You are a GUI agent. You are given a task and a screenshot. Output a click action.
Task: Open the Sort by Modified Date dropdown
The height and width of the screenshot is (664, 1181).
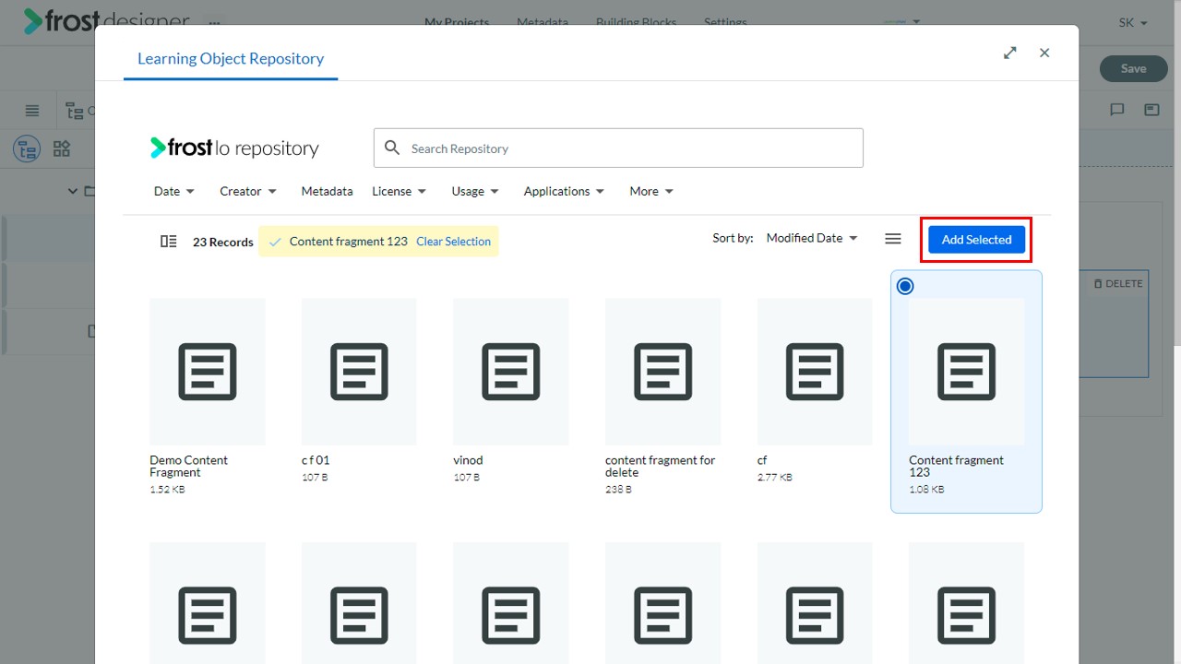pos(812,238)
